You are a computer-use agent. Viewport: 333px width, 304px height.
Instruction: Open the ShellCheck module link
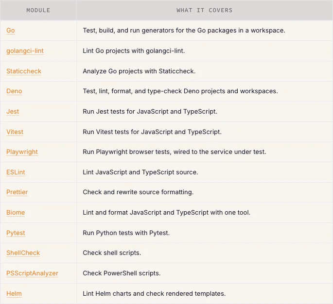pyautogui.click(x=23, y=253)
